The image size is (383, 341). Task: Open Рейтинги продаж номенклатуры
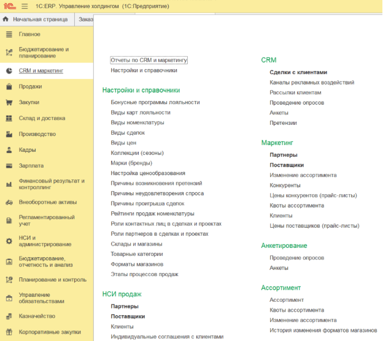152,214
